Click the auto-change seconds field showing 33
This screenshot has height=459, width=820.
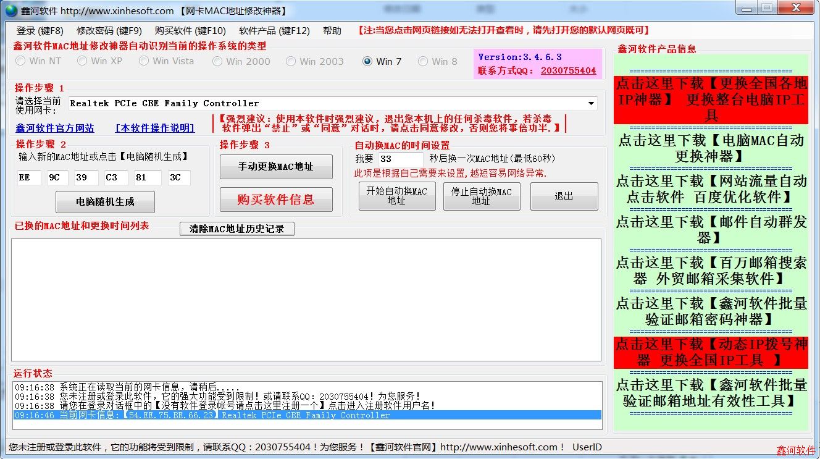(401, 159)
